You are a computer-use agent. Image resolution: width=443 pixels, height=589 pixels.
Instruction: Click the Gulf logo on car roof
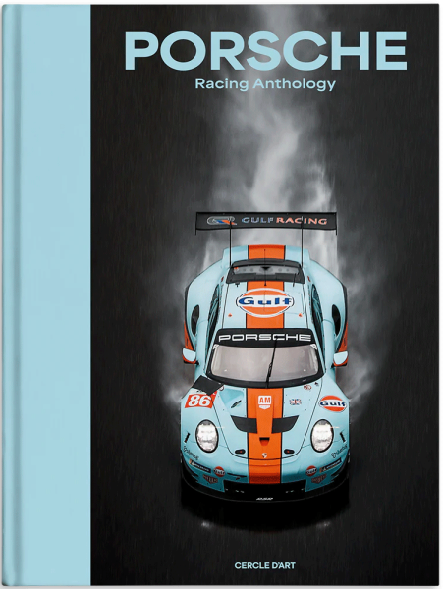click(264, 301)
